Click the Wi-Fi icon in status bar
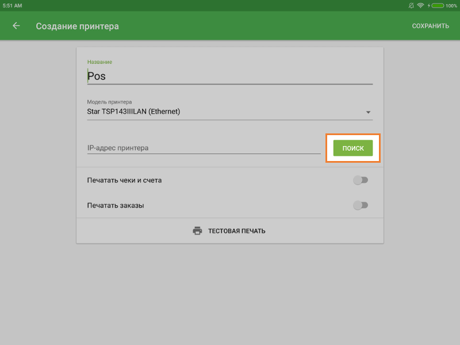This screenshot has width=460, height=345. coord(420,5)
